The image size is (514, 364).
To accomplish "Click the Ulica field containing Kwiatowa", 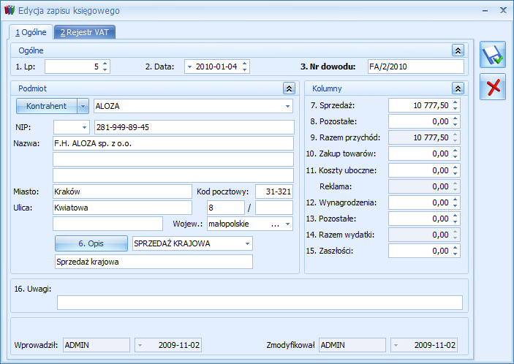I will click(122, 208).
